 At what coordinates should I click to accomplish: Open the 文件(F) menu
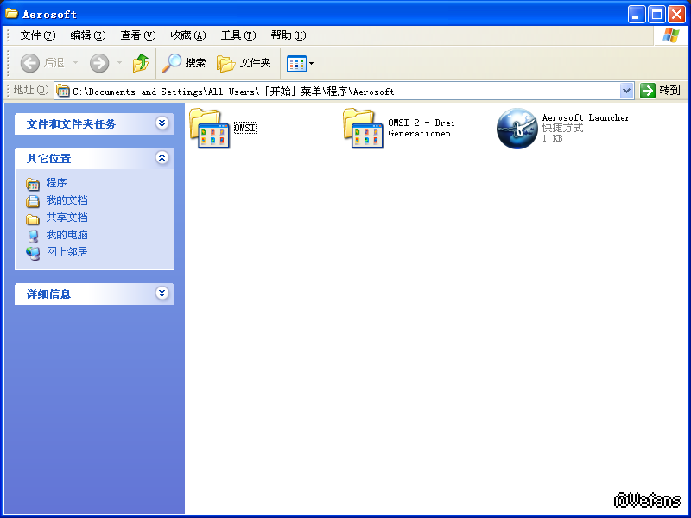[38, 35]
